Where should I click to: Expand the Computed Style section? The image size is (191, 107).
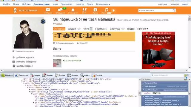[143, 83]
